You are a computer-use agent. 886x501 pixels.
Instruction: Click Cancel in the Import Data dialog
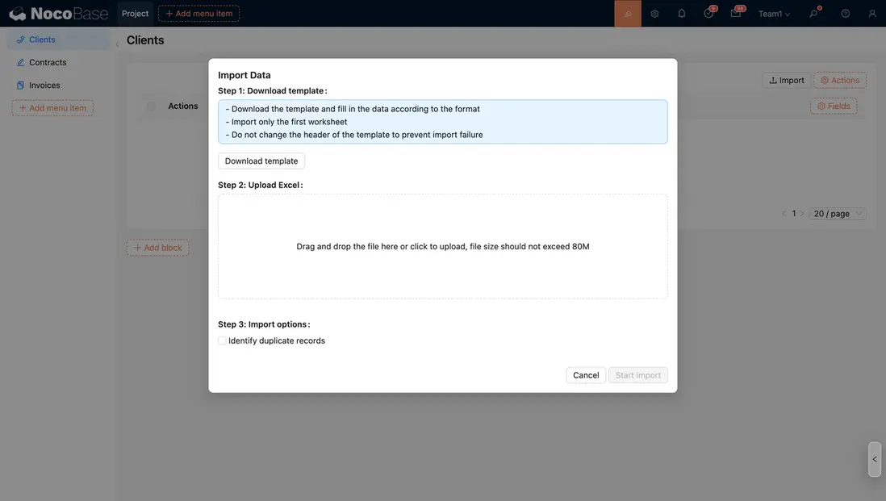point(586,375)
